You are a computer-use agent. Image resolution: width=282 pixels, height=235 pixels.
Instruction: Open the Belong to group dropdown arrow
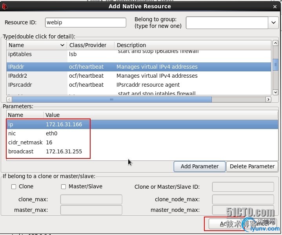(x=273, y=23)
